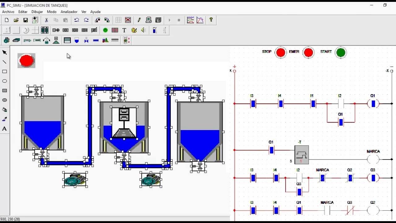The image size is (396, 223).
Task: Click the play simulation arrow
Action: (x=170, y=20)
